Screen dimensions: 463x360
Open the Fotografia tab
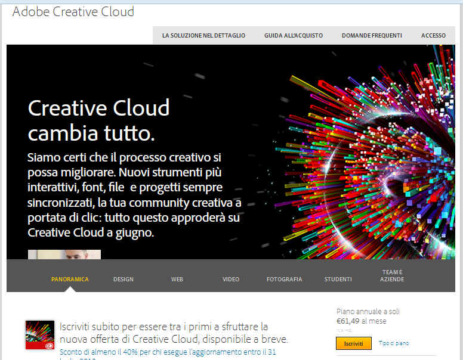click(285, 279)
